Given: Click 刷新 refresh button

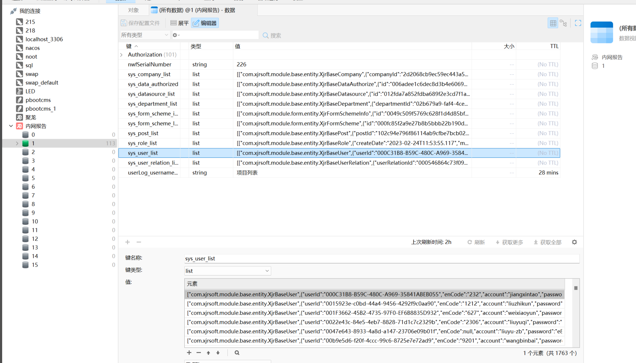Looking at the screenshot, I should click(476, 242).
